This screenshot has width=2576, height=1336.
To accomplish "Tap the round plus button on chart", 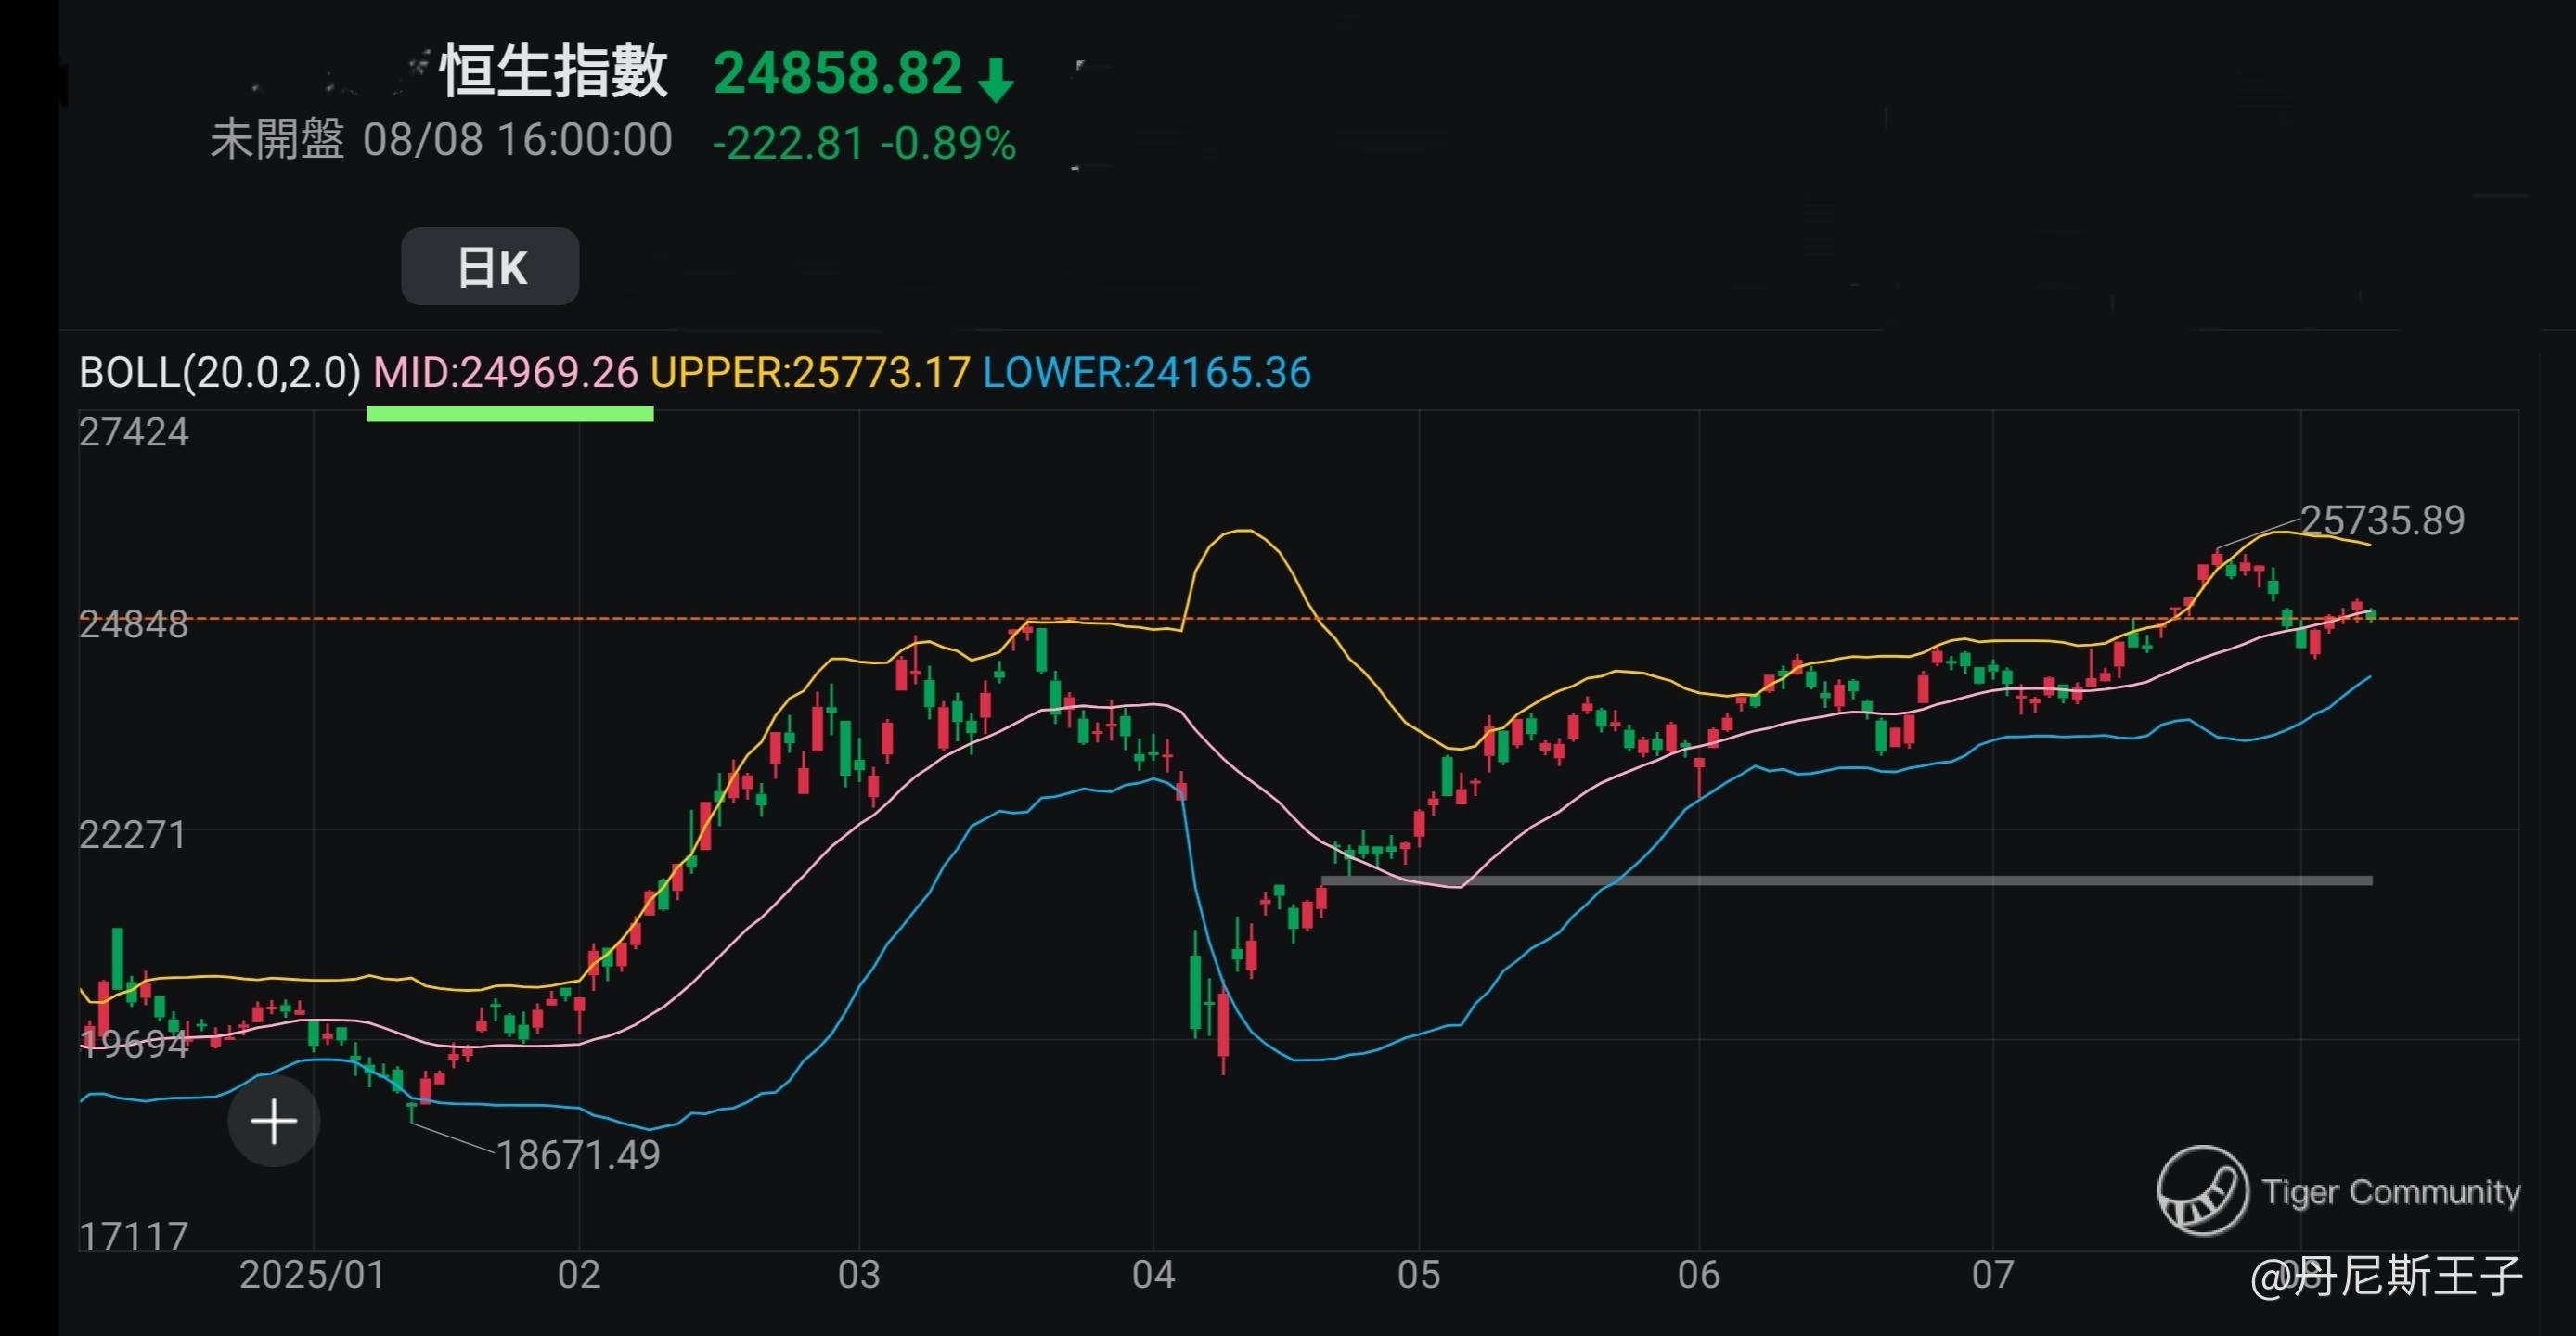I will [274, 1121].
